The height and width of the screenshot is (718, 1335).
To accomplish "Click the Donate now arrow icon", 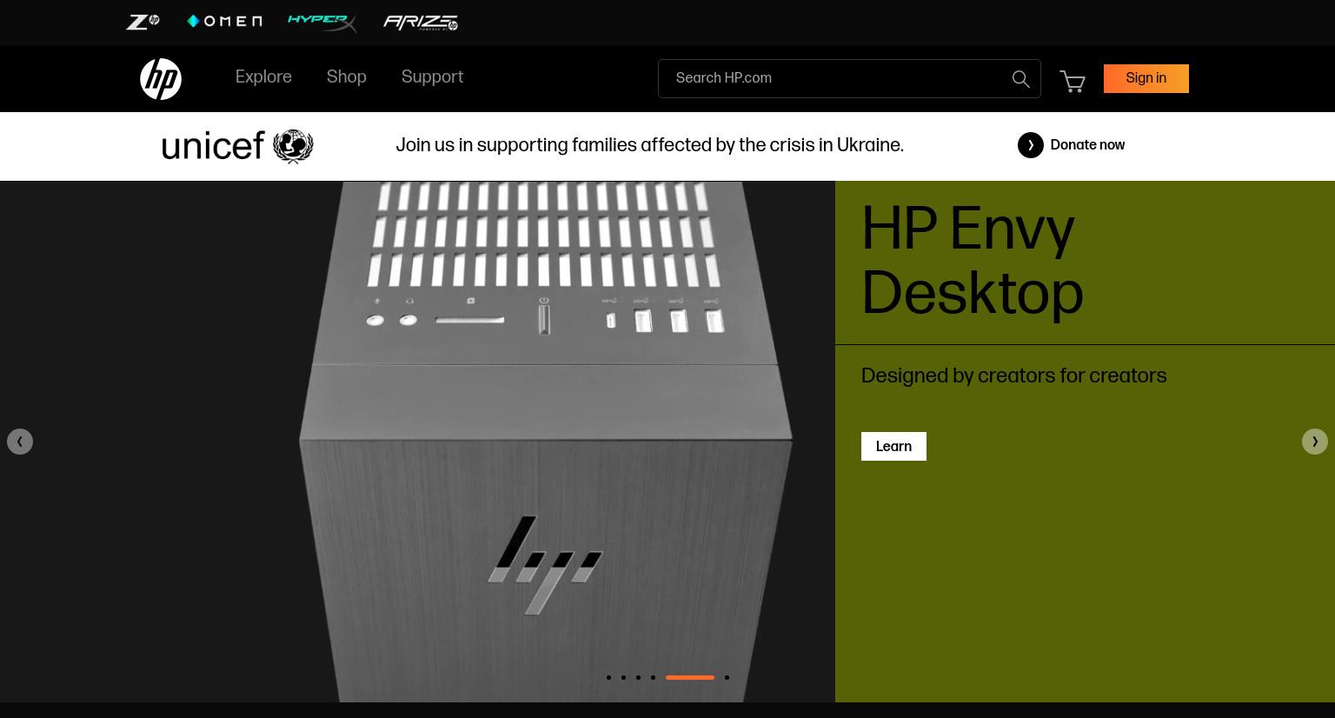I will pos(1031,145).
